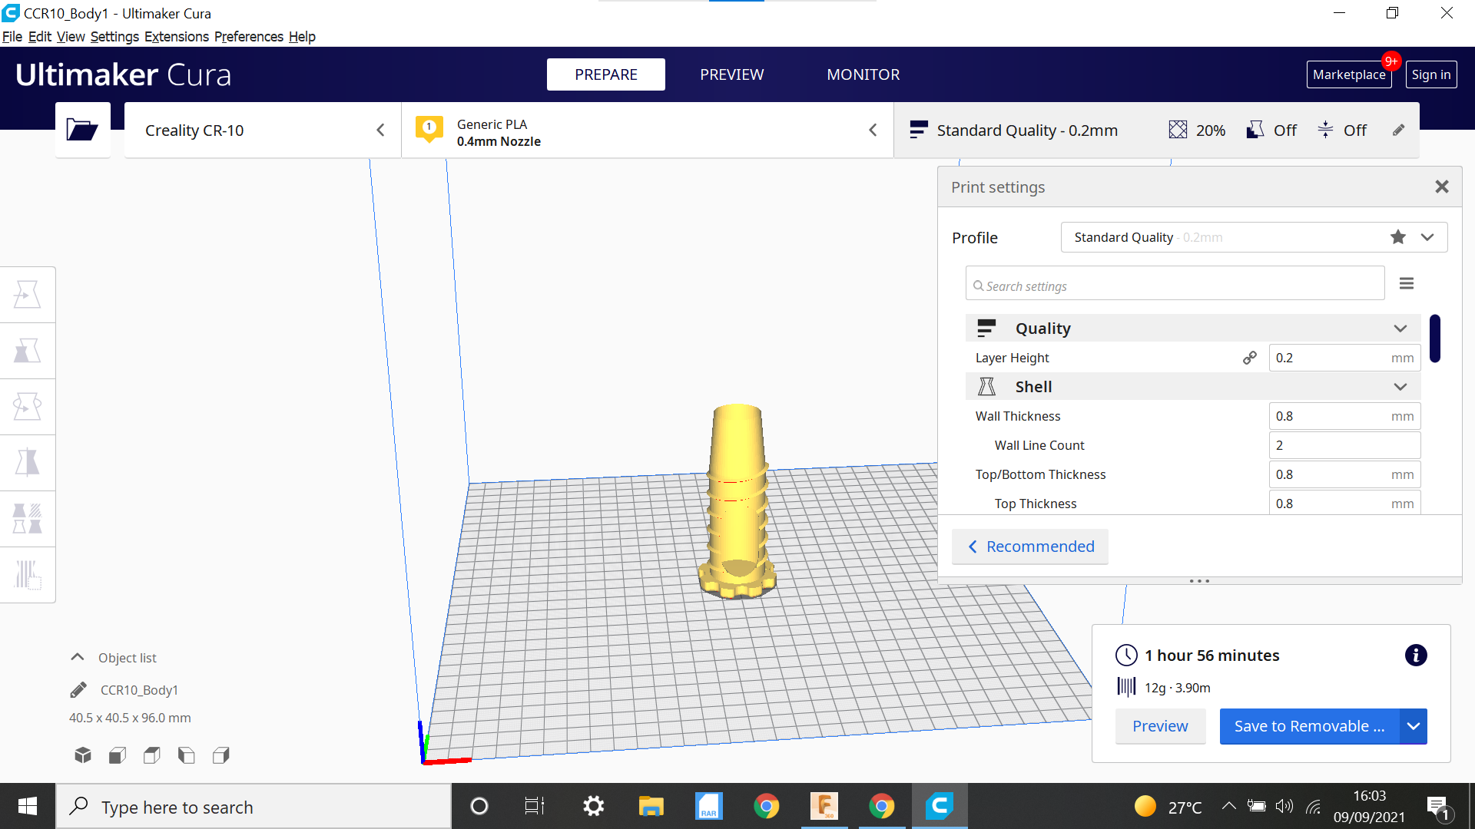The height and width of the screenshot is (829, 1475).
Task: Click the Wall Line Count field
Action: pos(1344,445)
